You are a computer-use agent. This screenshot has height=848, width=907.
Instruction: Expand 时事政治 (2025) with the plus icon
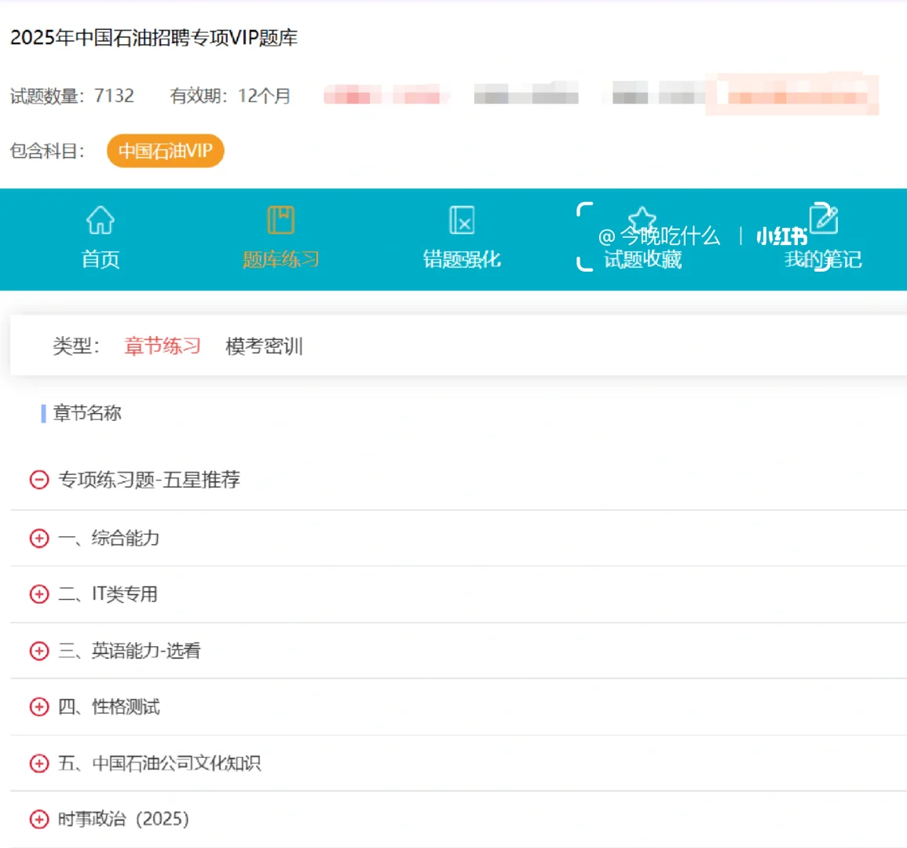pos(39,819)
